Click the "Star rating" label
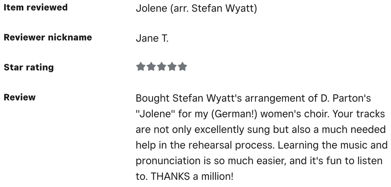 tap(29, 67)
